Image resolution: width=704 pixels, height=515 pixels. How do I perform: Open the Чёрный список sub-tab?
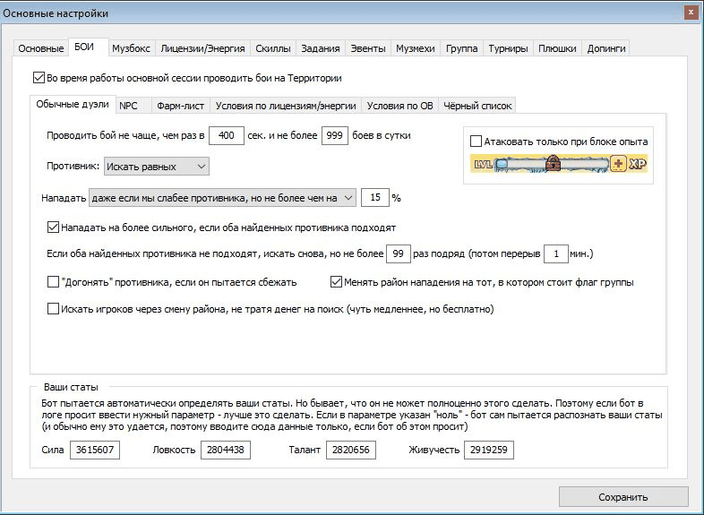click(477, 106)
